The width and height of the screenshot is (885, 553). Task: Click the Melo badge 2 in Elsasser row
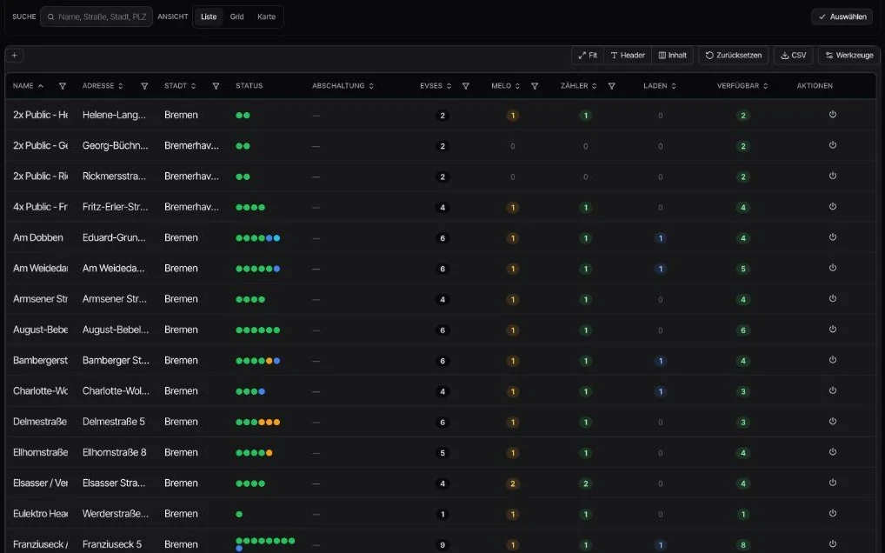513,483
